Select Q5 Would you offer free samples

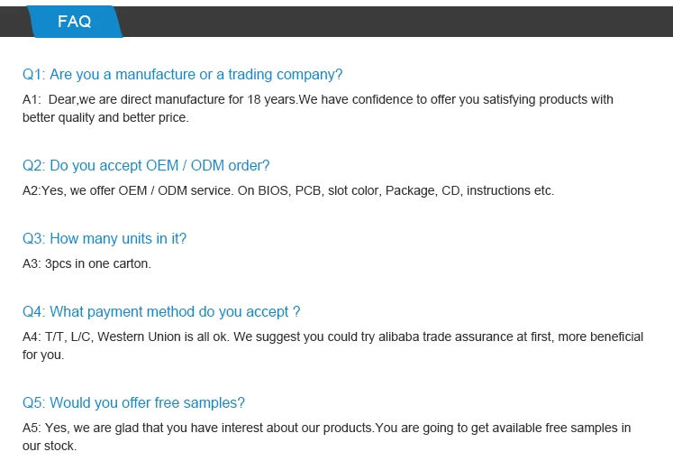click(133, 402)
